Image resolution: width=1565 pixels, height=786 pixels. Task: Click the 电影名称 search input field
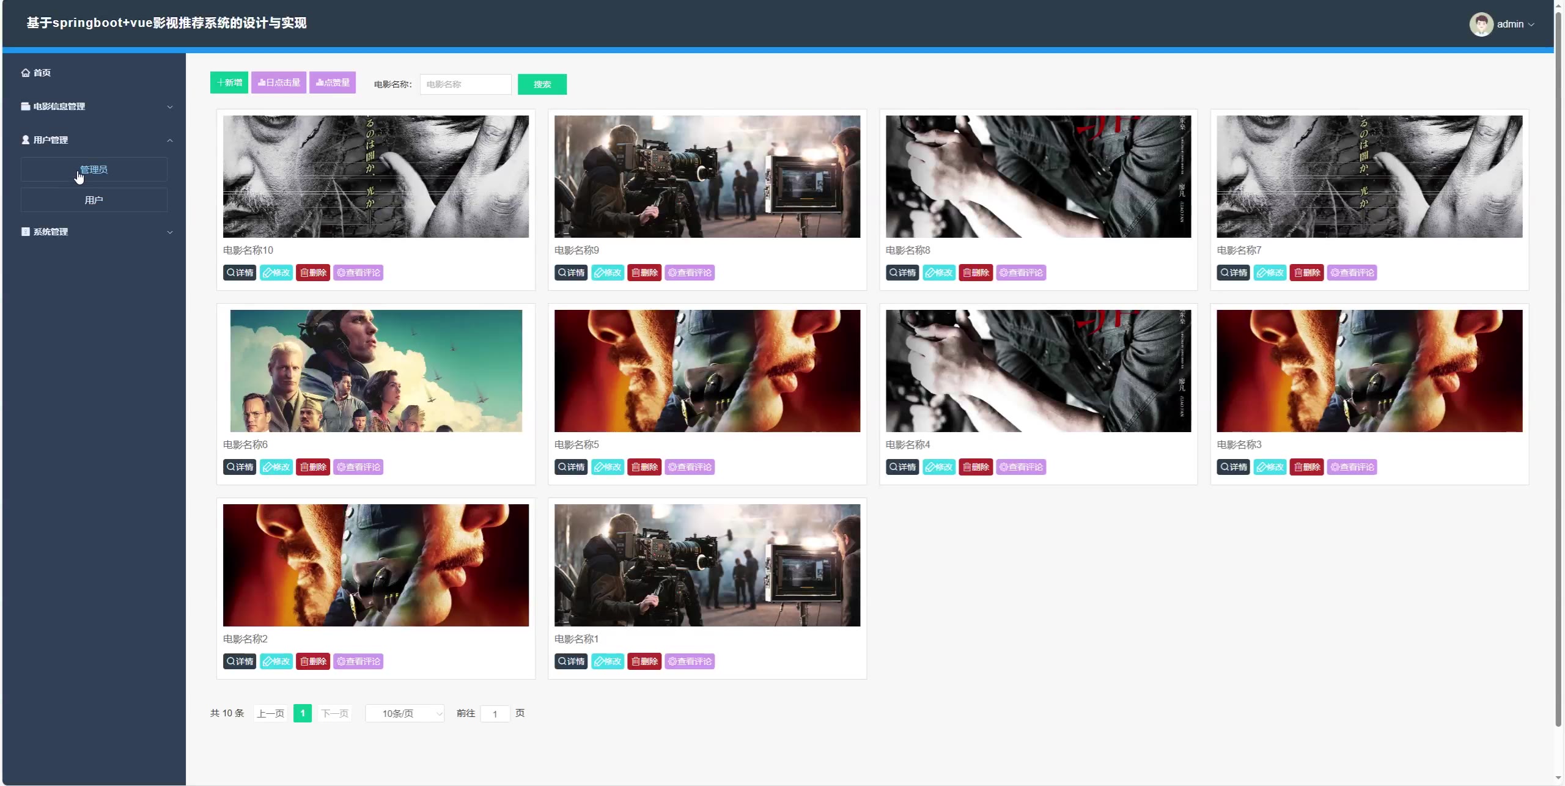pos(465,84)
